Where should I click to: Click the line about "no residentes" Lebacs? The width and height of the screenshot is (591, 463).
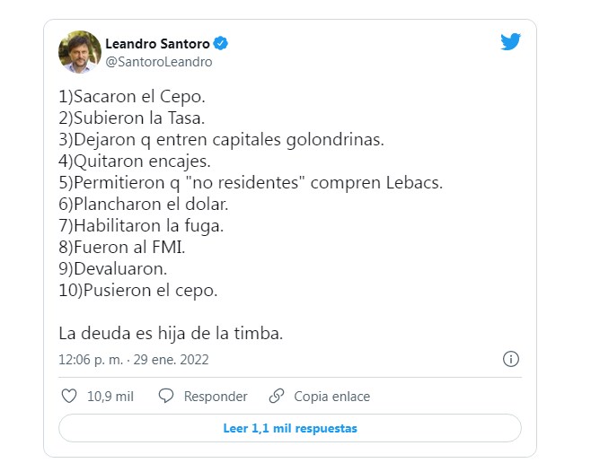point(251,182)
